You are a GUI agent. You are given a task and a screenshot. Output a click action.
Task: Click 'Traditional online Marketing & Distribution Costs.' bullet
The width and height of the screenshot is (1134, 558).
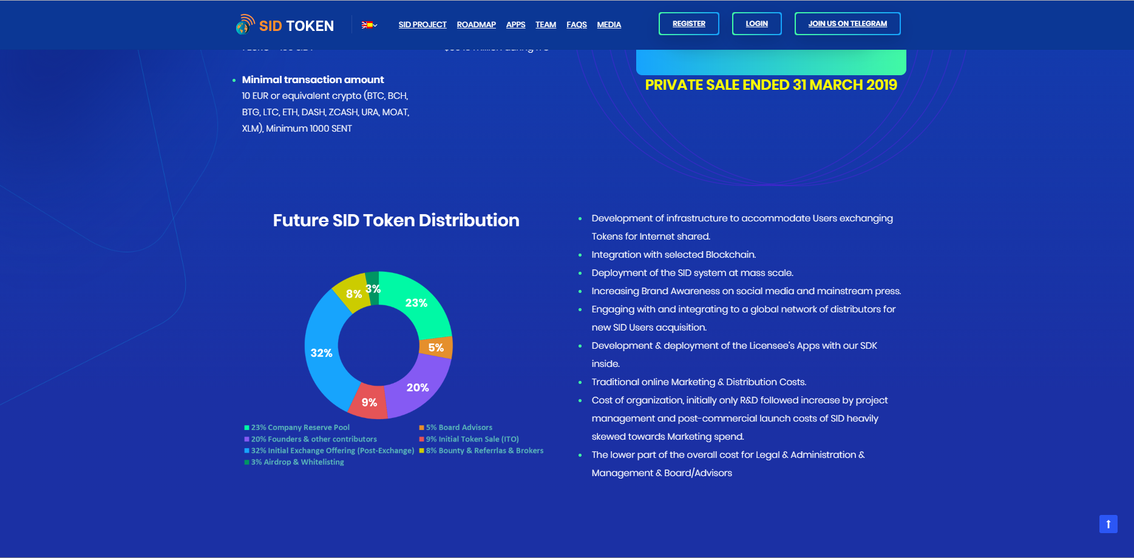click(x=699, y=382)
